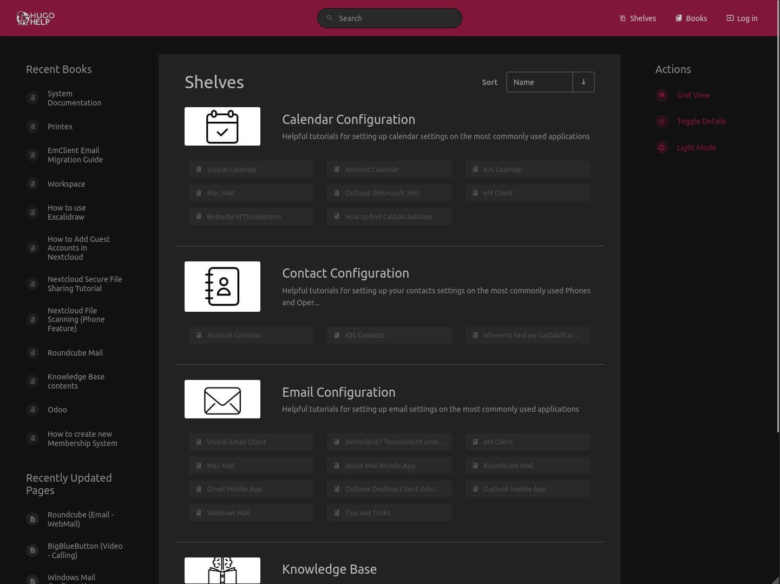Click the book icon beside Printex
This screenshot has width=780, height=584.
[32, 127]
